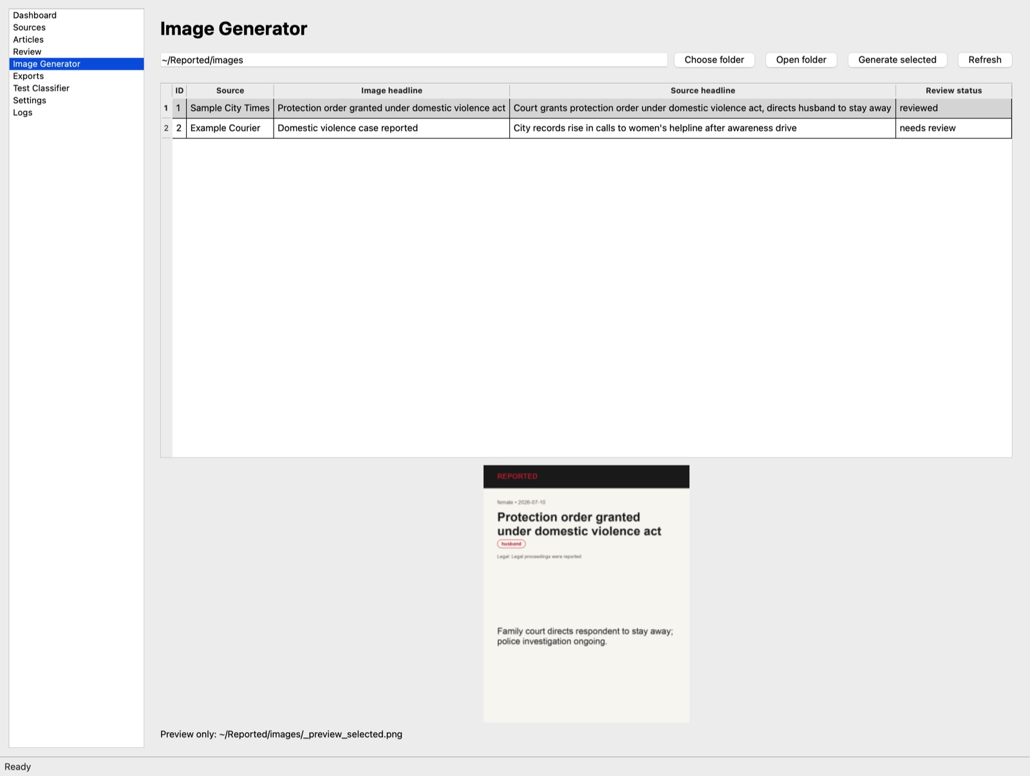Select the Example Courier cell

click(230, 128)
